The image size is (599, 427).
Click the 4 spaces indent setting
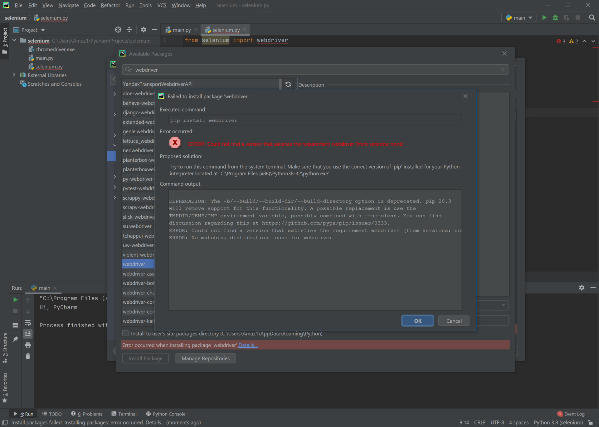tap(519, 422)
